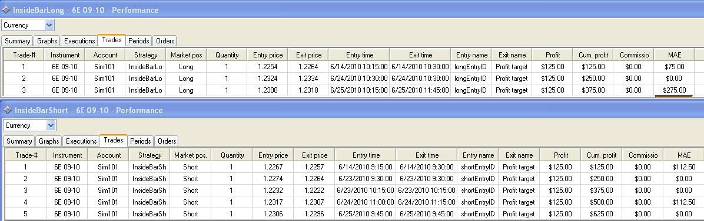Click entry price 1.2308 in long trades
The height and width of the screenshot is (221, 704).
[268, 90]
